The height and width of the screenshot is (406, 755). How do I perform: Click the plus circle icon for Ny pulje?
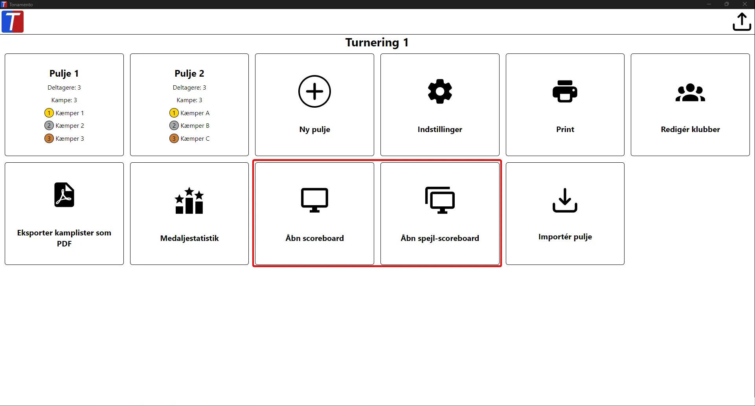[x=314, y=92]
